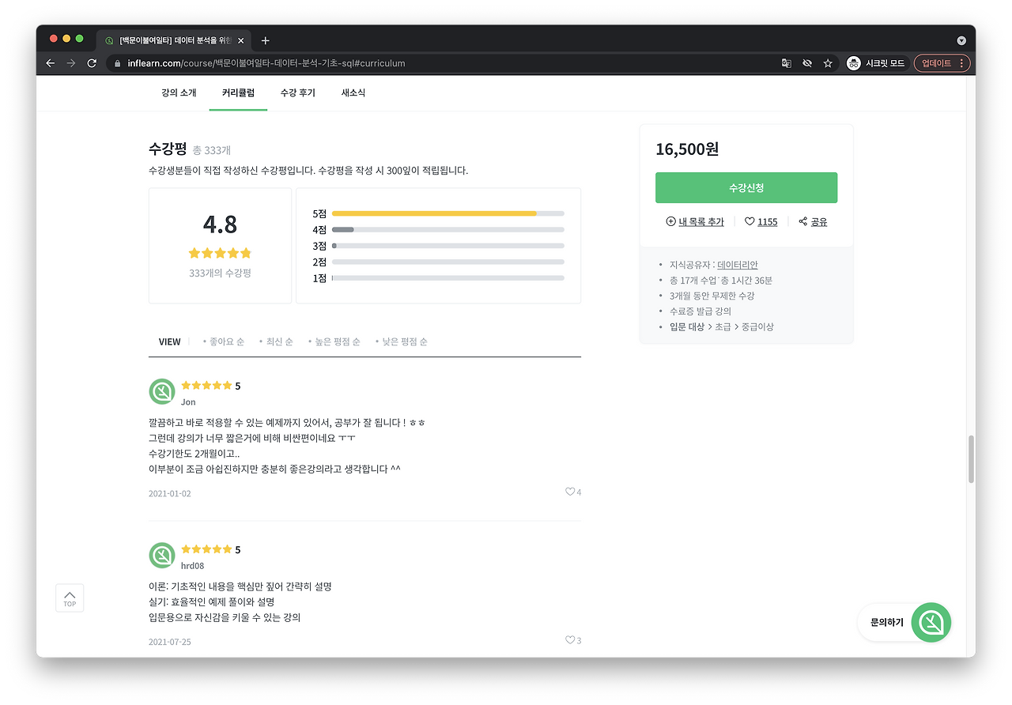1012x705 pixels.
Task: Open the 데이터리안 instructor link
Action: [738, 265]
